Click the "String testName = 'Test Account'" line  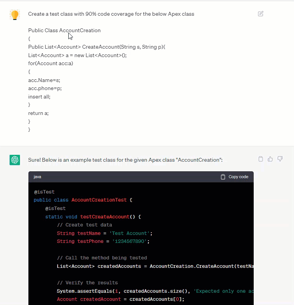tap(105, 233)
